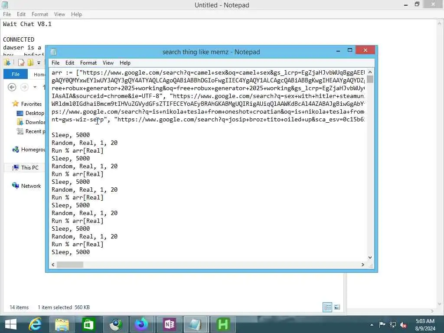Show hidden system tray icons

click(x=372, y=325)
